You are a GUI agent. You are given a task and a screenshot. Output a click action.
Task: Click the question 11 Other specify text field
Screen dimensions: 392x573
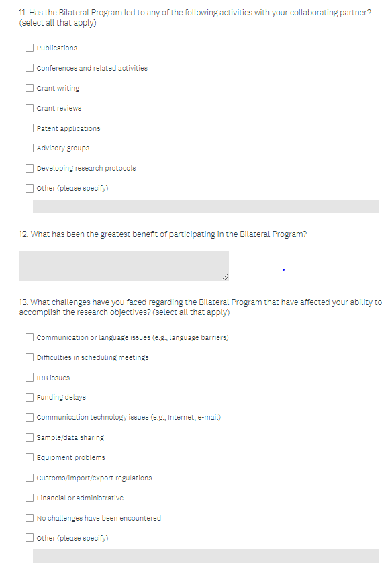tap(206, 206)
